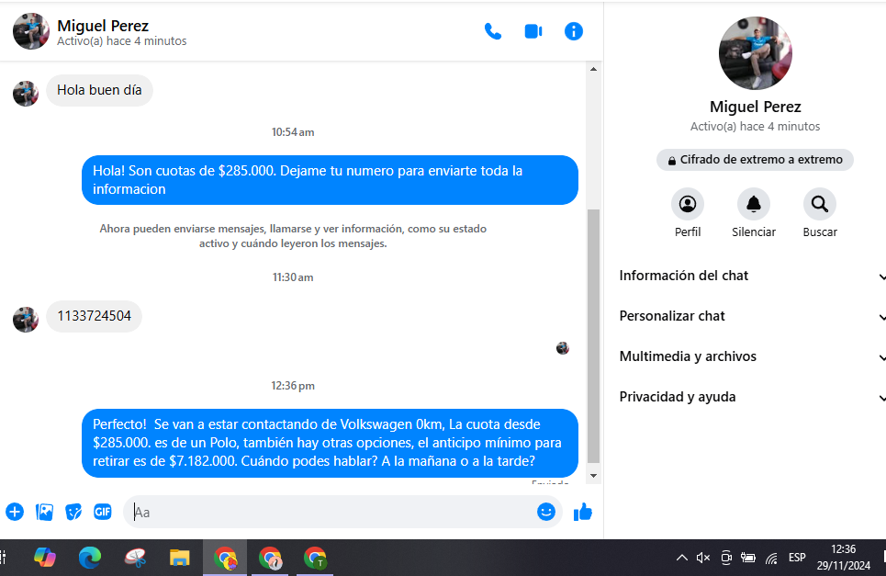
Task: Start a voice call with Miguel Perez
Action: (493, 31)
